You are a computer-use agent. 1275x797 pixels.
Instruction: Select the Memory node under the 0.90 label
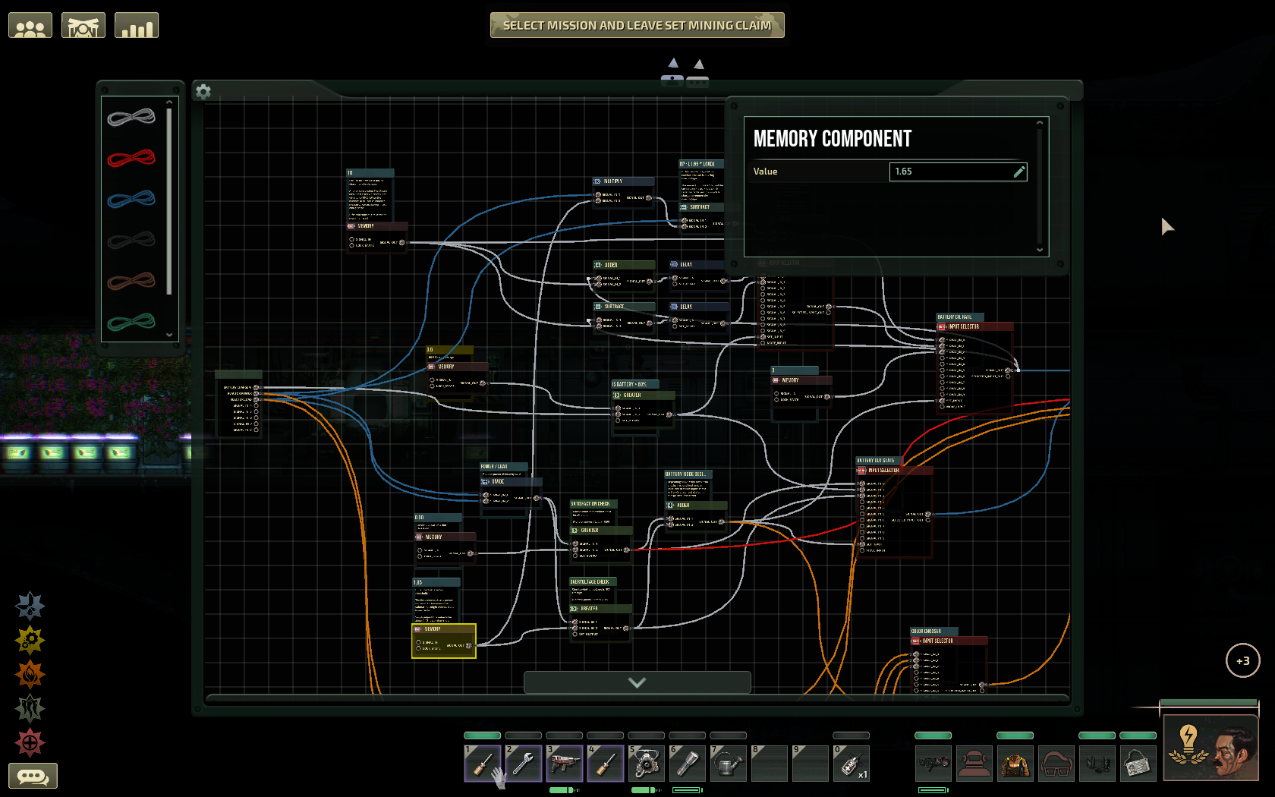tap(445, 547)
